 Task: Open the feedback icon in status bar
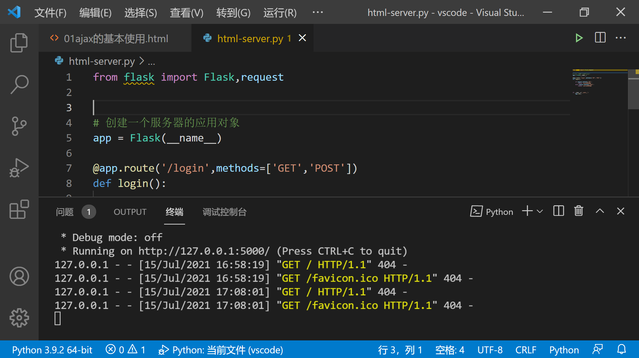598,349
